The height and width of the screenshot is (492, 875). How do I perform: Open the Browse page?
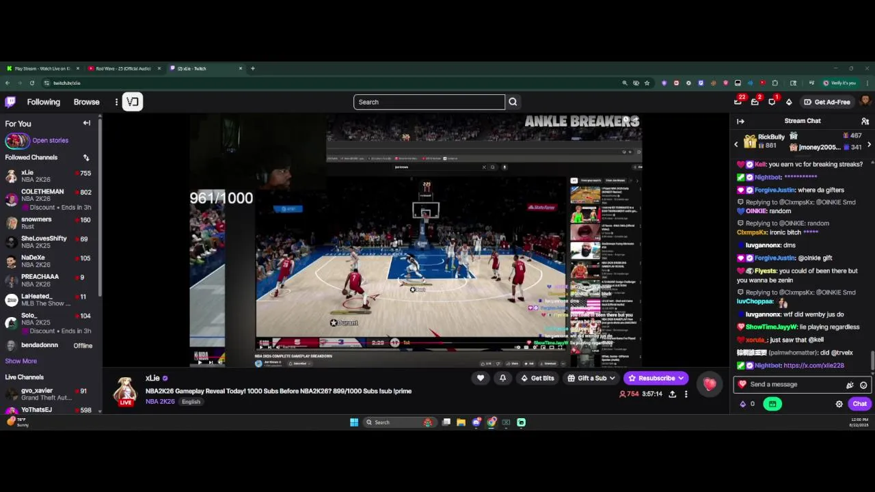(87, 102)
